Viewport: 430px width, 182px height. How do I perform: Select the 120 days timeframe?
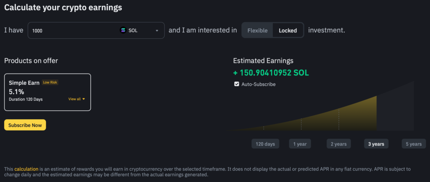pyautogui.click(x=265, y=144)
